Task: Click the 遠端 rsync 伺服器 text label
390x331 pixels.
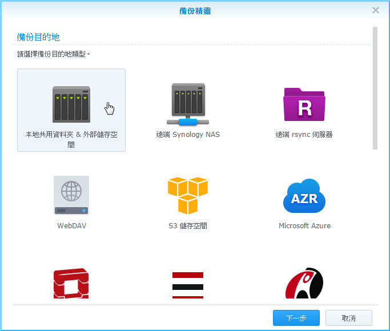Action: click(x=304, y=135)
